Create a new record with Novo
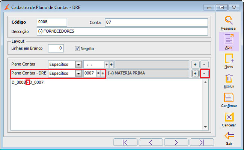The height and width of the screenshot is (150, 244). click(229, 58)
